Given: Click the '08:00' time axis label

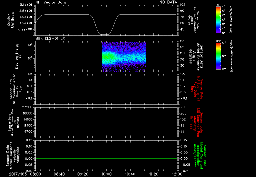Looking at the screenshot, I should (x=35, y=174).
